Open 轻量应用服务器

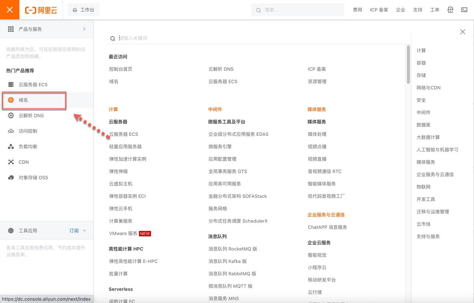click(x=126, y=147)
